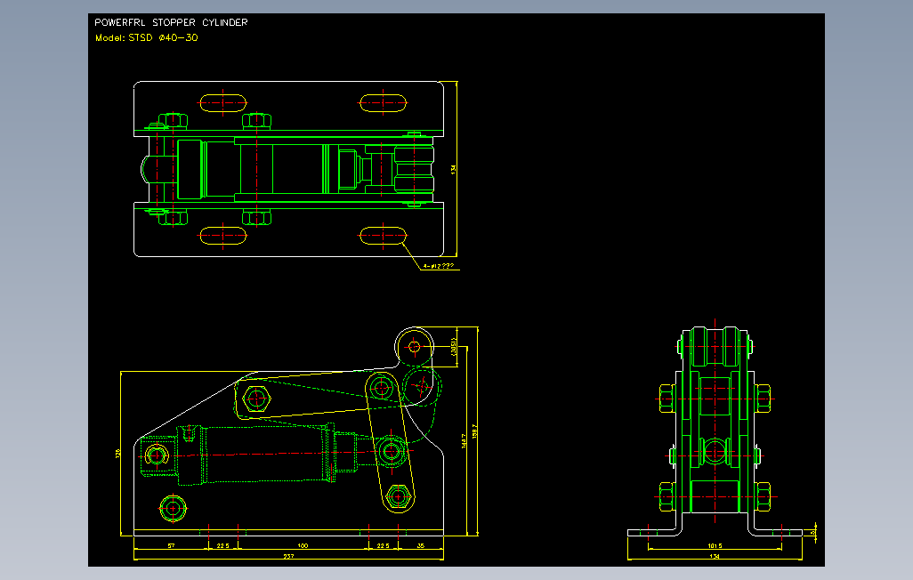The width and height of the screenshot is (913, 580).
Task: Select the 237 overall length dimension
Action: click(288, 556)
